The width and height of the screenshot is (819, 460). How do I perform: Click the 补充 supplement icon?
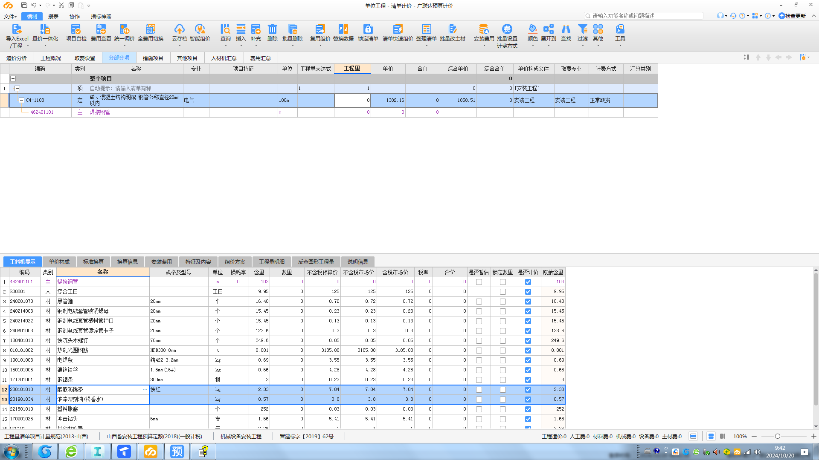(x=256, y=29)
